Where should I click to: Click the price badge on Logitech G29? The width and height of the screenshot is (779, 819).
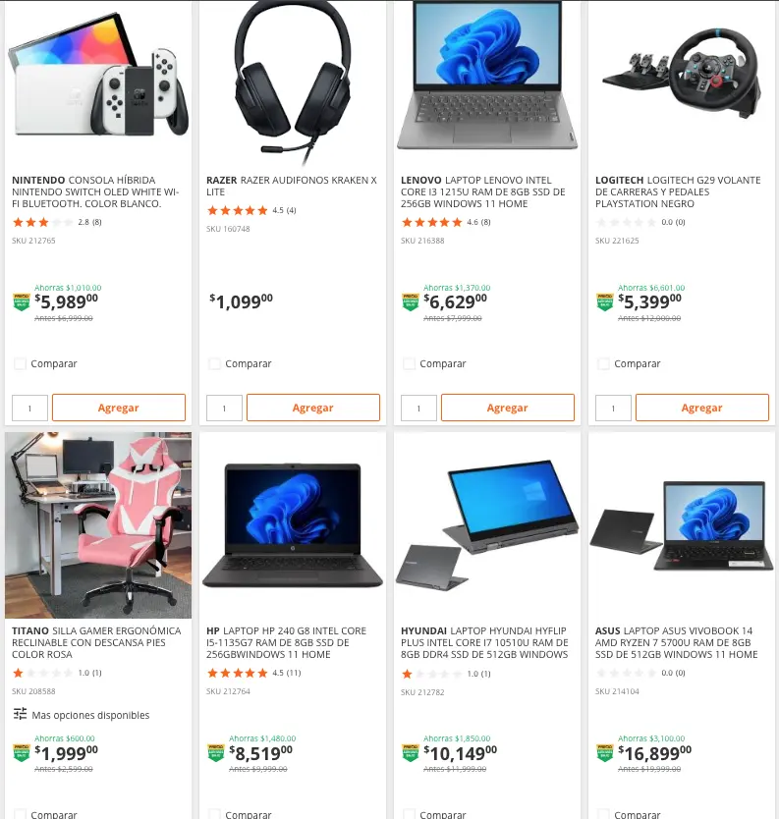click(604, 301)
